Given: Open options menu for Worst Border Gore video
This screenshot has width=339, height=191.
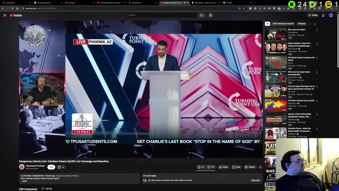Looking at the screenshot, I should [317, 101].
